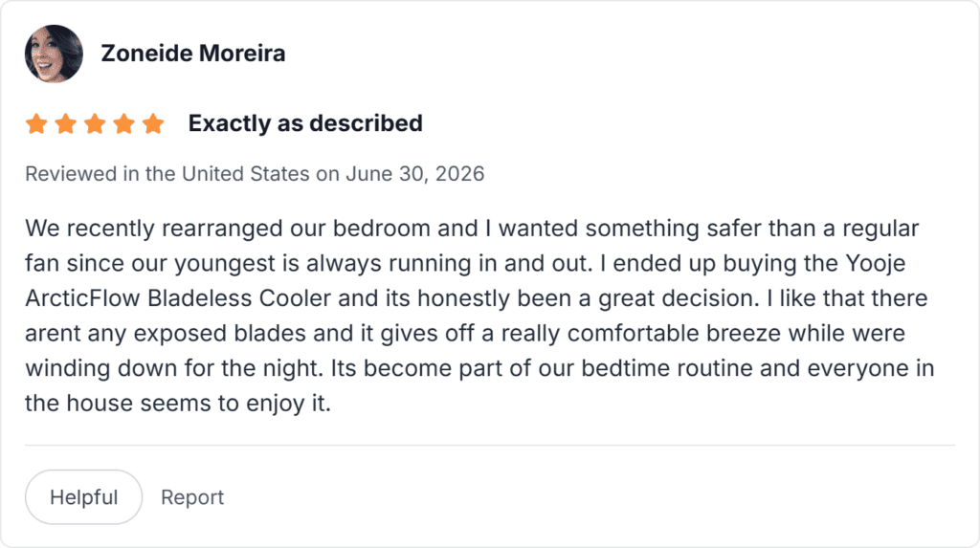
Task: Click Zoneide Moreira's profile avatar
Action: point(54,54)
